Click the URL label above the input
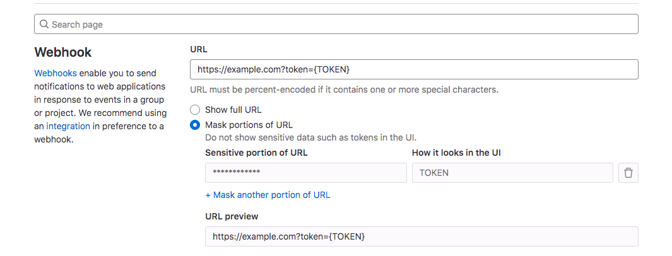The image size is (672, 256). pyautogui.click(x=198, y=49)
